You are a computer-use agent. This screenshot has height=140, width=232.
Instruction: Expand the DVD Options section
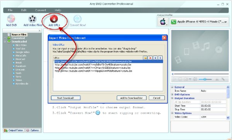[172, 94]
